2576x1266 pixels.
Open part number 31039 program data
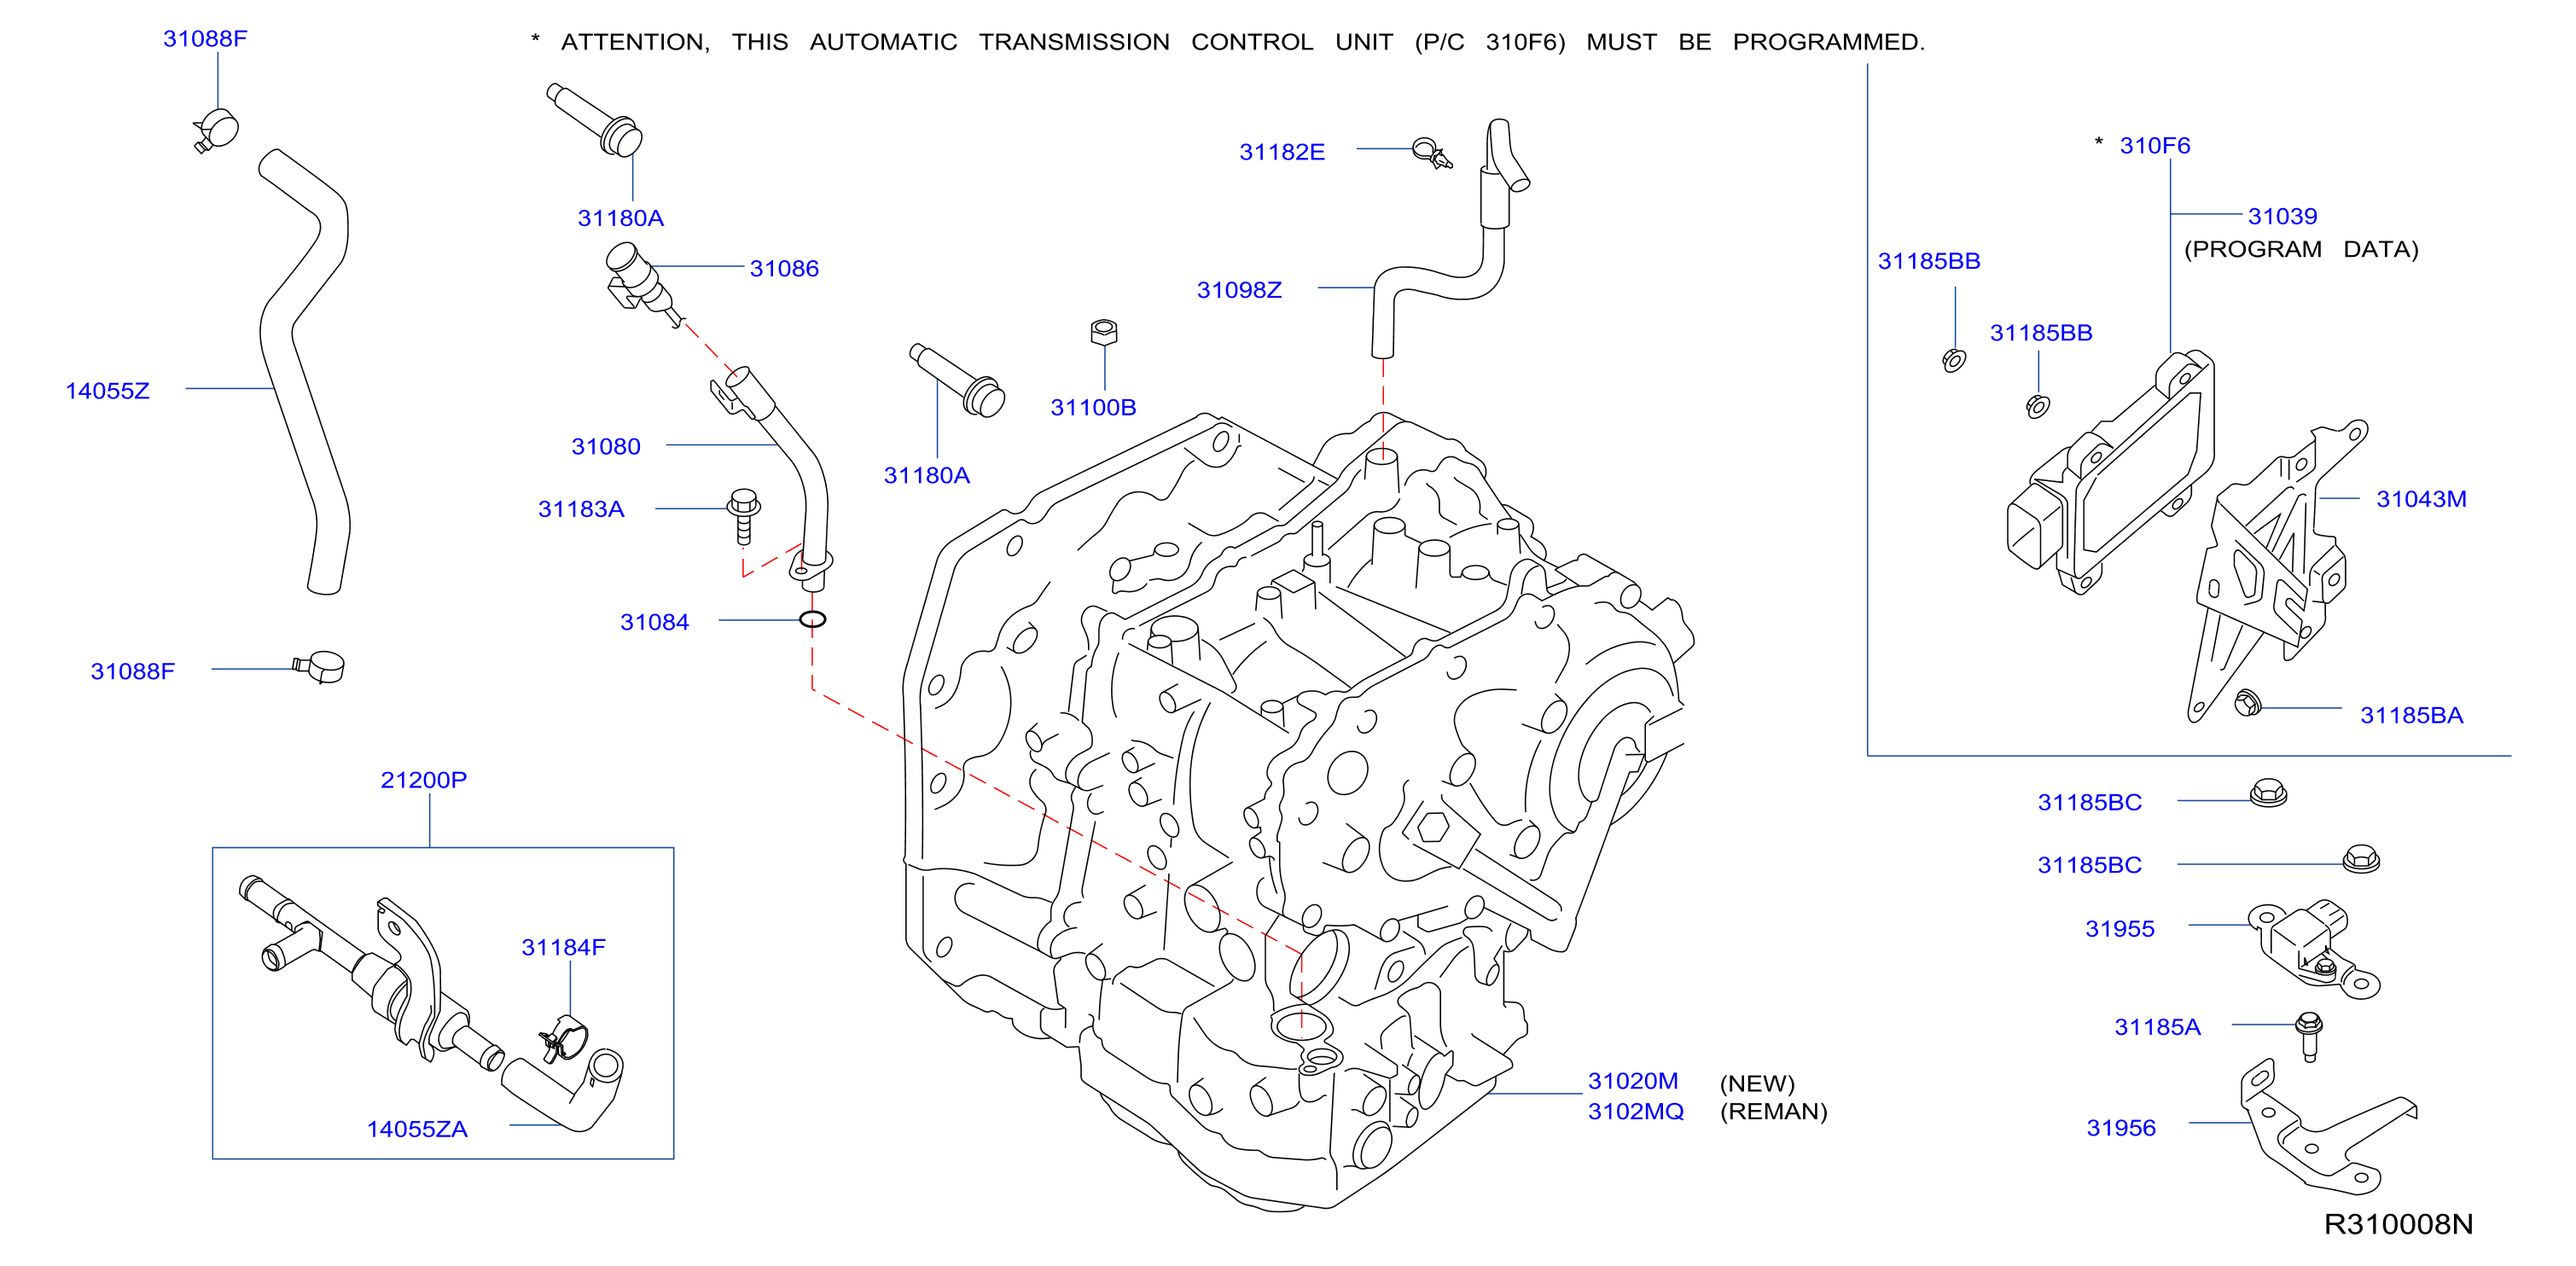click(2282, 216)
